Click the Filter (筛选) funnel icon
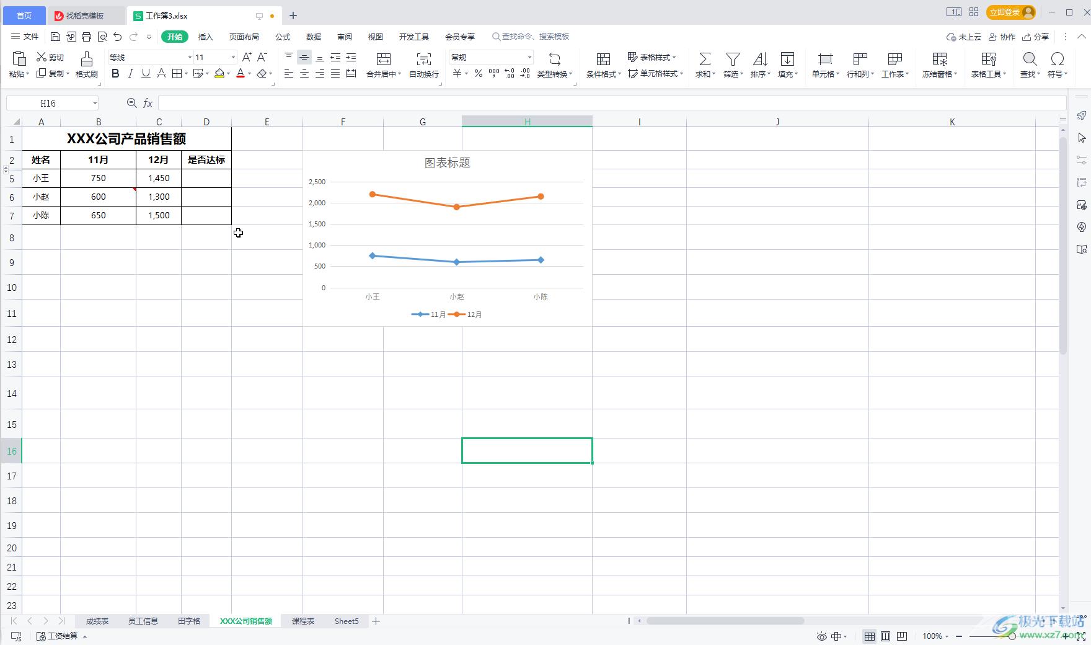This screenshot has height=645, width=1091. 733,59
